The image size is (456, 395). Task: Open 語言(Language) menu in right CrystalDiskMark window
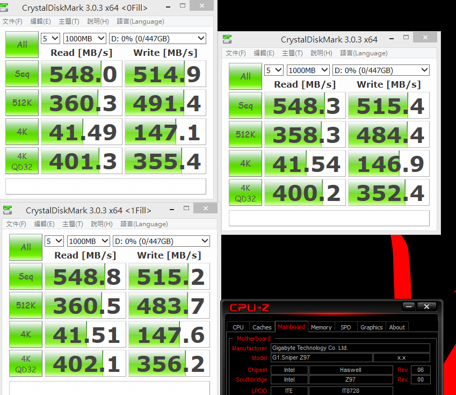[364, 53]
